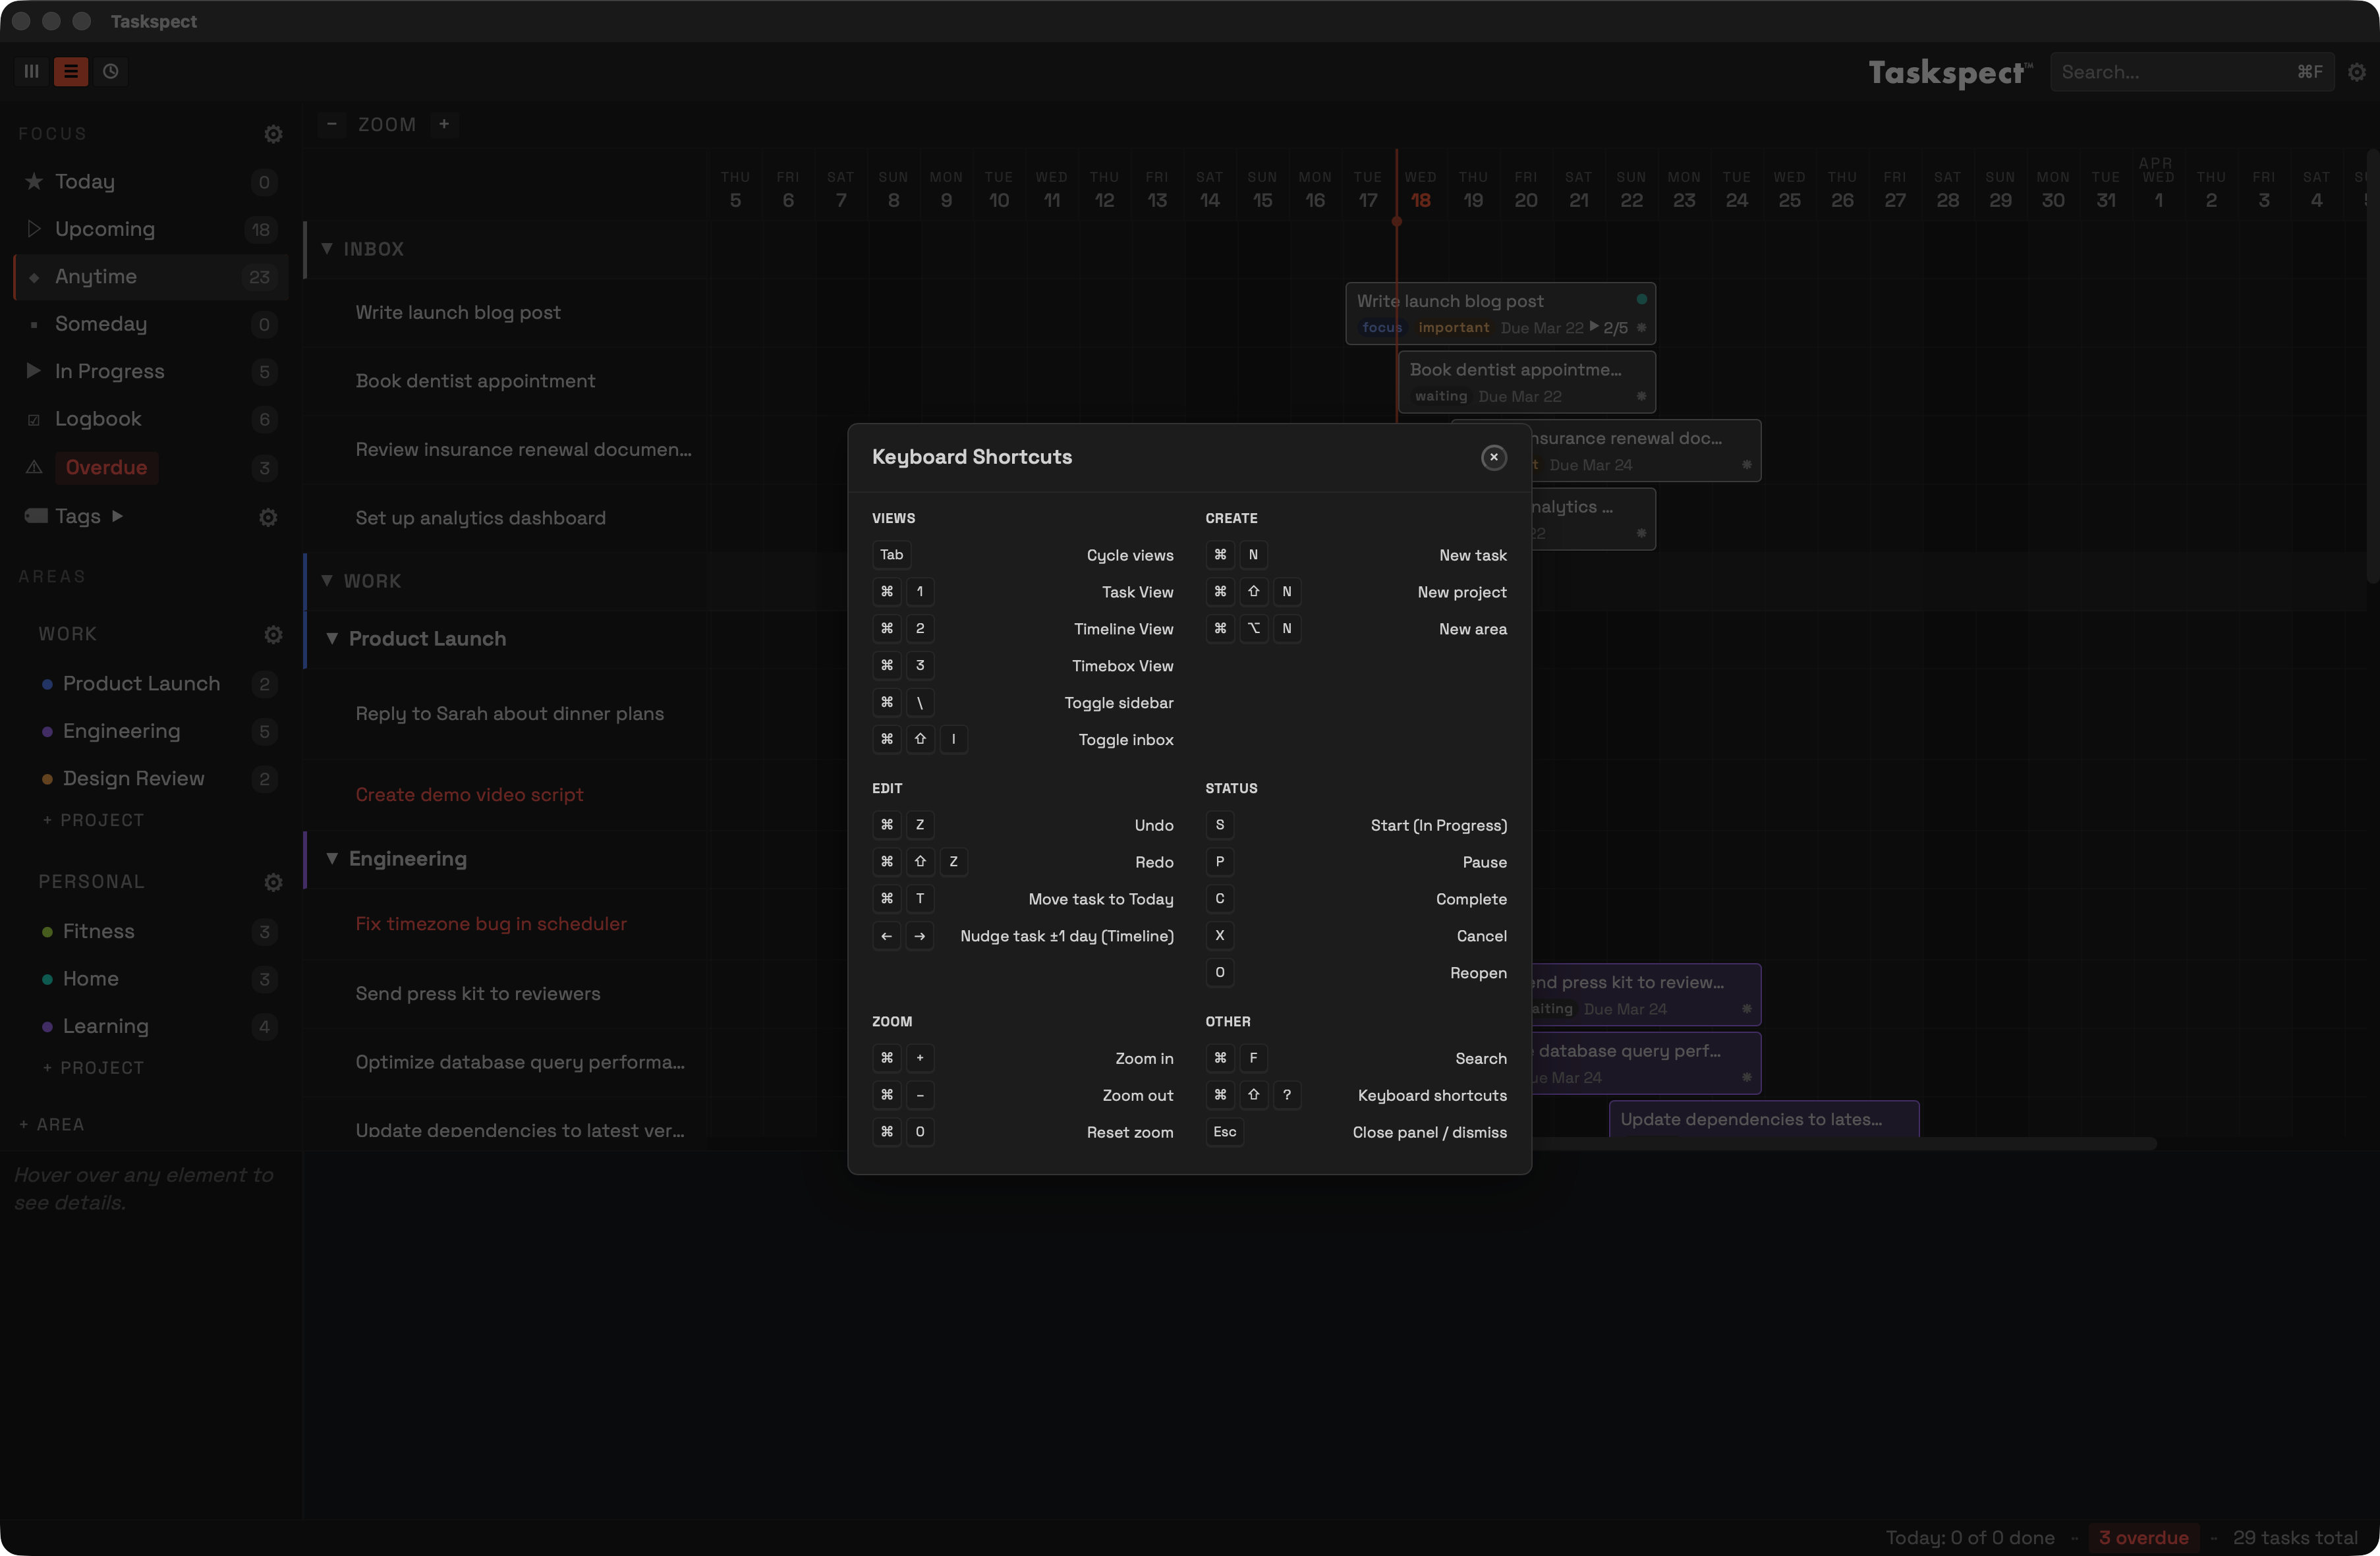Viewport: 2380px width, 1556px height.
Task: Open the timeline clock view
Action: tap(111, 71)
